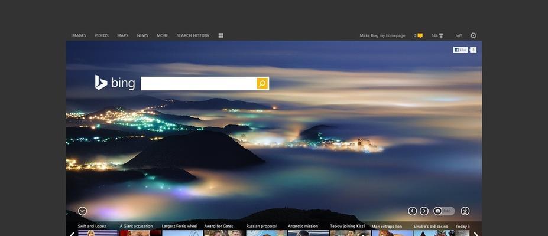Image resolution: width=548 pixels, height=236 pixels.
Task: Open the IMAGES menu item
Action: pyautogui.click(x=78, y=35)
